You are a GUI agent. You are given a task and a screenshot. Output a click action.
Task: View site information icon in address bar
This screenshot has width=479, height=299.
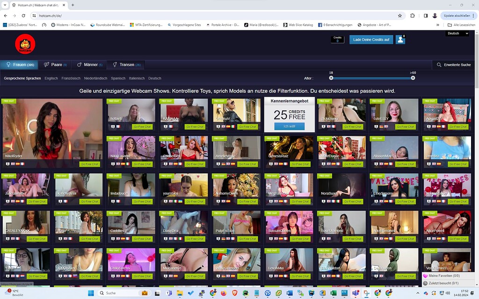coord(34,15)
